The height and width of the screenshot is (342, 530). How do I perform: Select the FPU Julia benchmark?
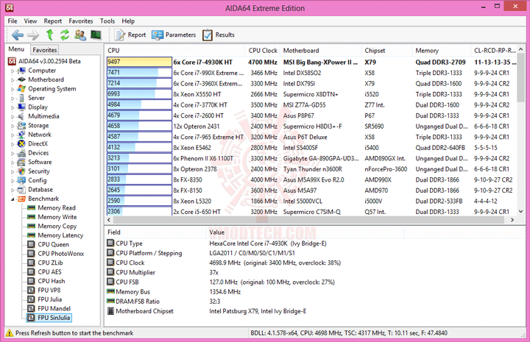(50, 299)
